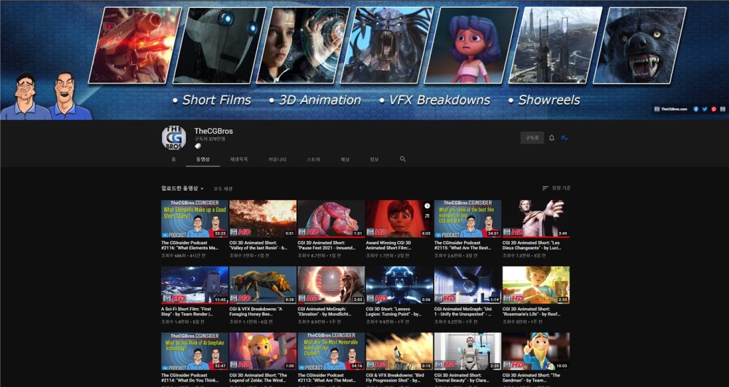Open "Valley of the last Ronin" title link
Image resolution: width=729 pixels, height=387 pixels.
point(258,245)
